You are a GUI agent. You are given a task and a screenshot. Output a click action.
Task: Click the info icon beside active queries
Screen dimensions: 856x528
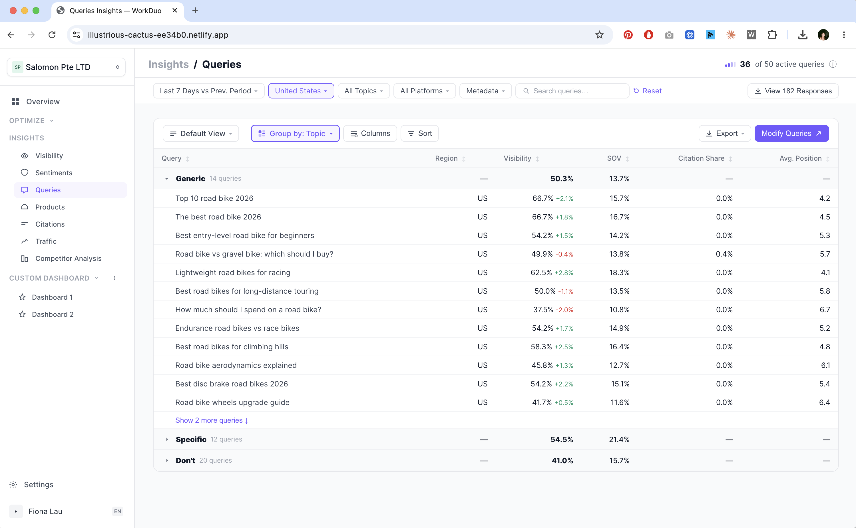pyautogui.click(x=833, y=64)
